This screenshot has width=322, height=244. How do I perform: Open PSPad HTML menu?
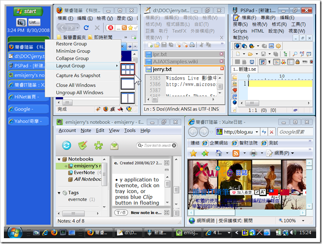(258, 31)
